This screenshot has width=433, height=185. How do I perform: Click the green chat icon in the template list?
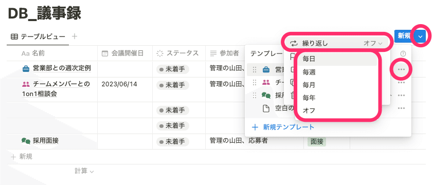tap(266, 95)
